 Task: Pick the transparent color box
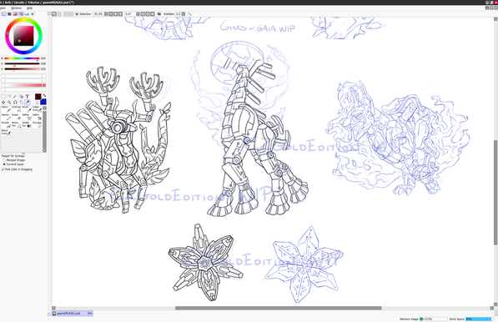point(37,103)
